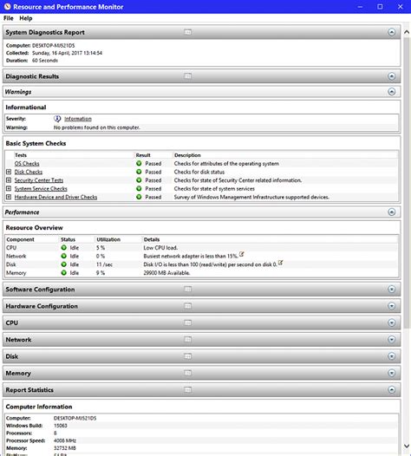Click the OS Checks green passed icon
Viewport: 411px width, 456px height.
[139, 164]
